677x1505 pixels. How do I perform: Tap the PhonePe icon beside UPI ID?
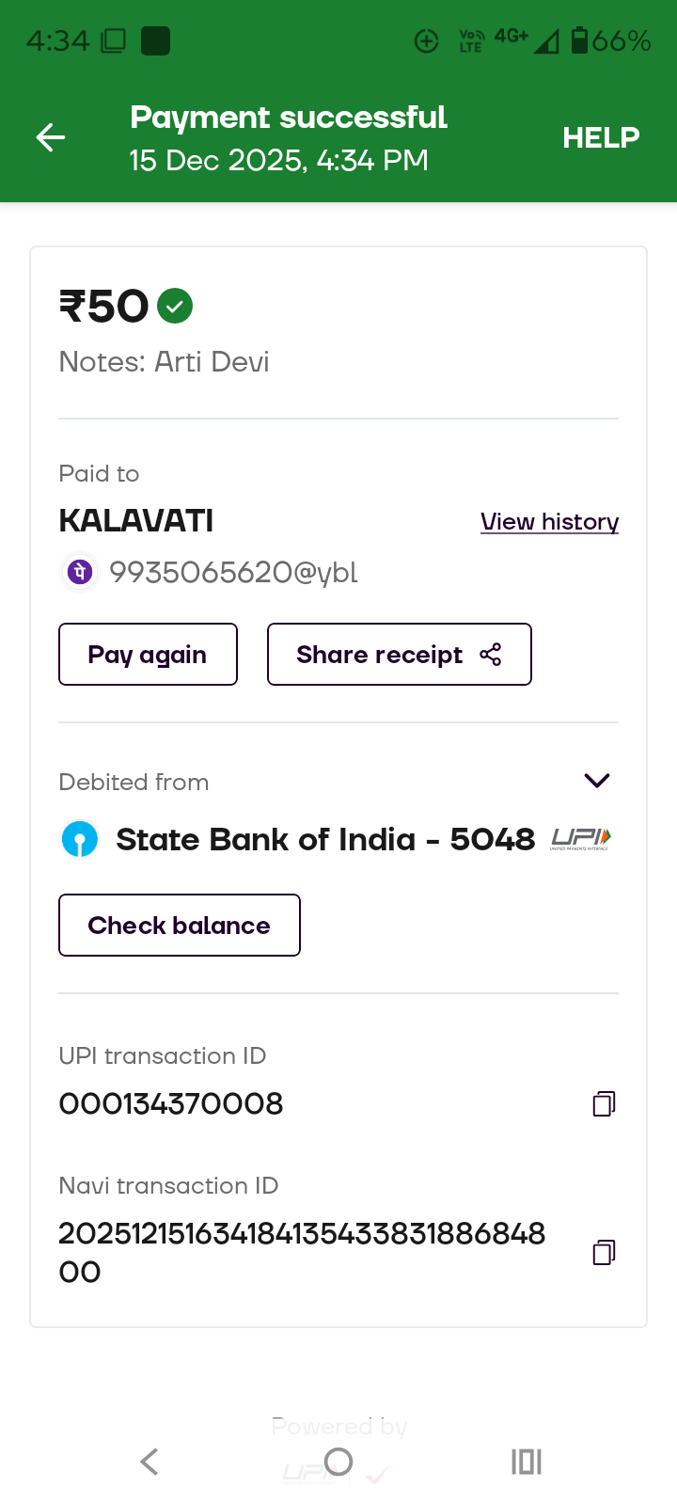click(81, 572)
